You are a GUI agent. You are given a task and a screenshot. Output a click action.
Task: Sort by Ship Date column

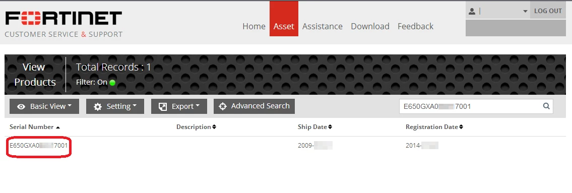(315, 127)
